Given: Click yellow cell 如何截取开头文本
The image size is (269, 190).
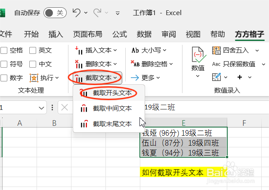Looking at the screenshot, I should tap(183, 172).
